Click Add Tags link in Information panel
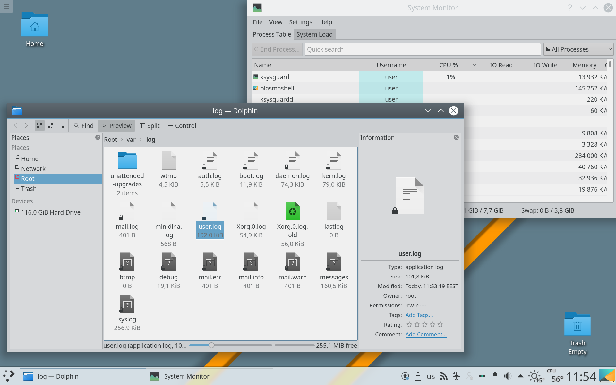The width and height of the screenshot is (616, 385). (419, 315)
